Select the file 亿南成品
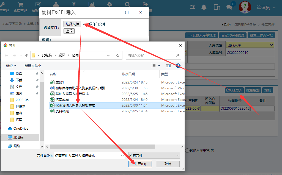This screenshot has height=175, width=282. (62, 100)
